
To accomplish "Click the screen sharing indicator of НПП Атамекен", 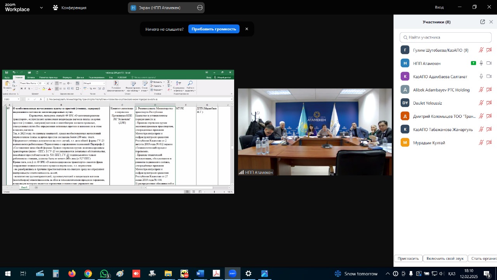I will [x=473, y=63].
